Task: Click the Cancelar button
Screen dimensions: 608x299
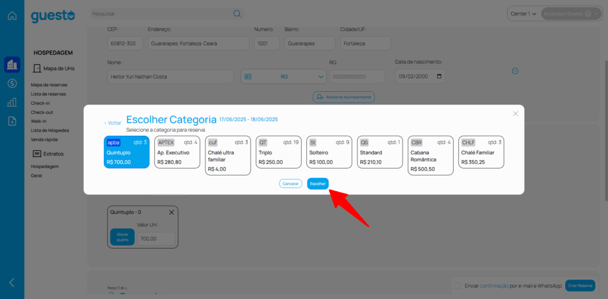Action: point(290,184)
